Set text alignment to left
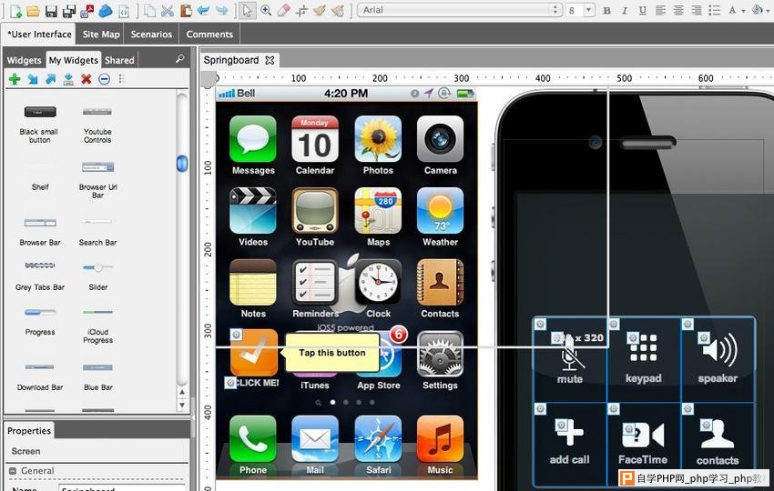This screenshot has width=774, height=491. pos(660,10)
